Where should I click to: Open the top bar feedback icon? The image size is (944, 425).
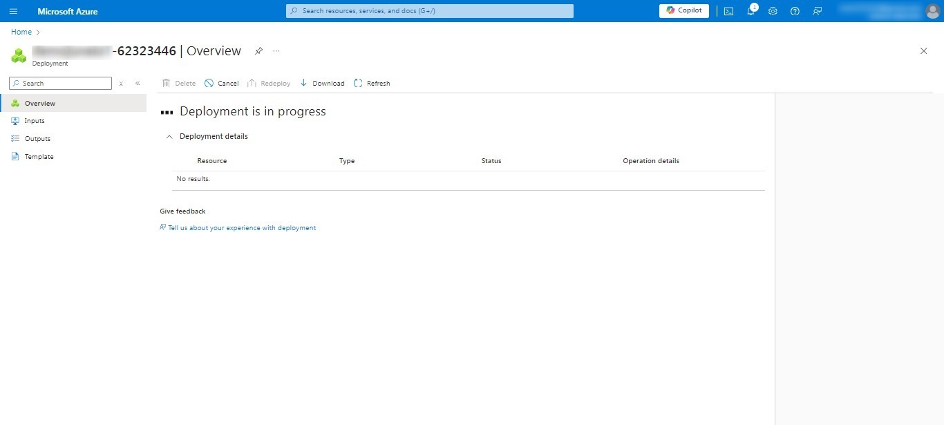[817, 11]
